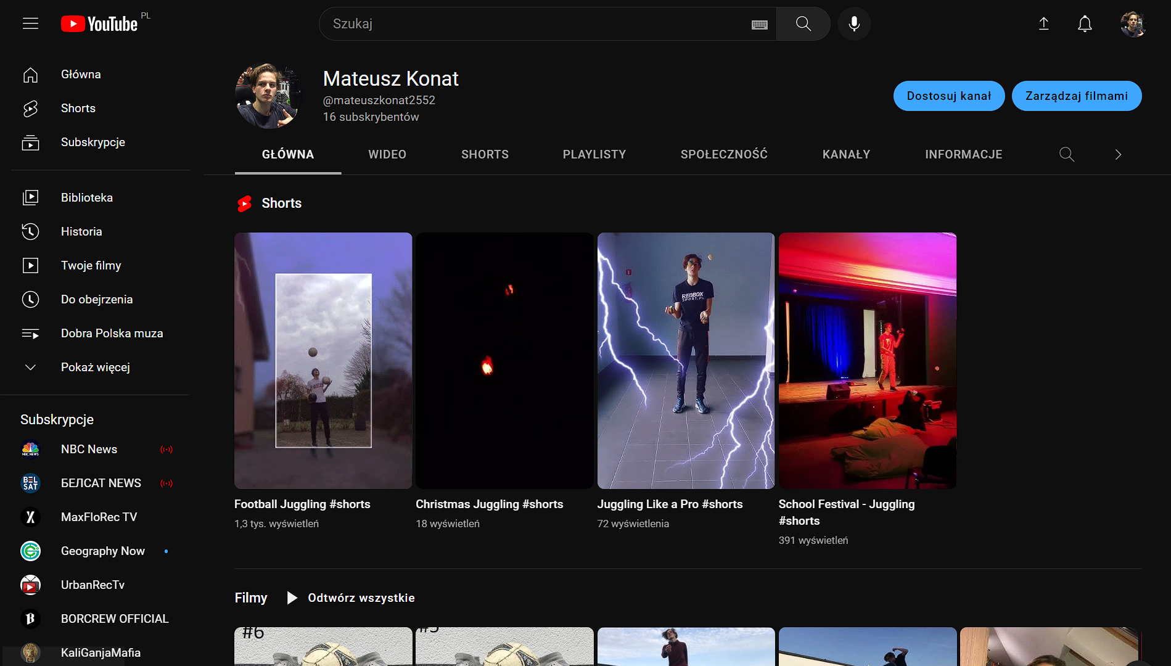1171x666 pixels.
Task: Switch to the SPOŁECZNOŚĆ tab
Action: click(x=724, y=154)
